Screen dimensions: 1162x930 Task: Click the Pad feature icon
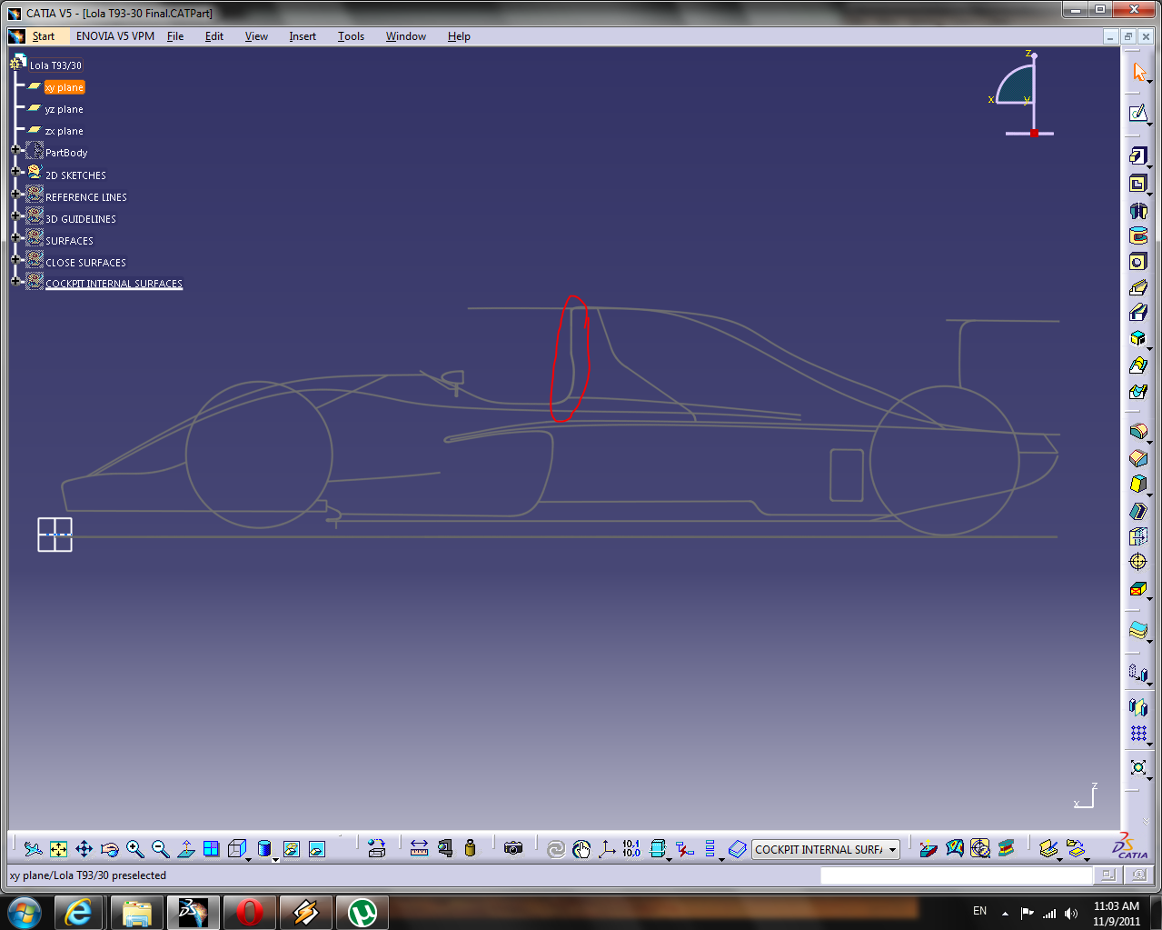(x=1138, y=156)
